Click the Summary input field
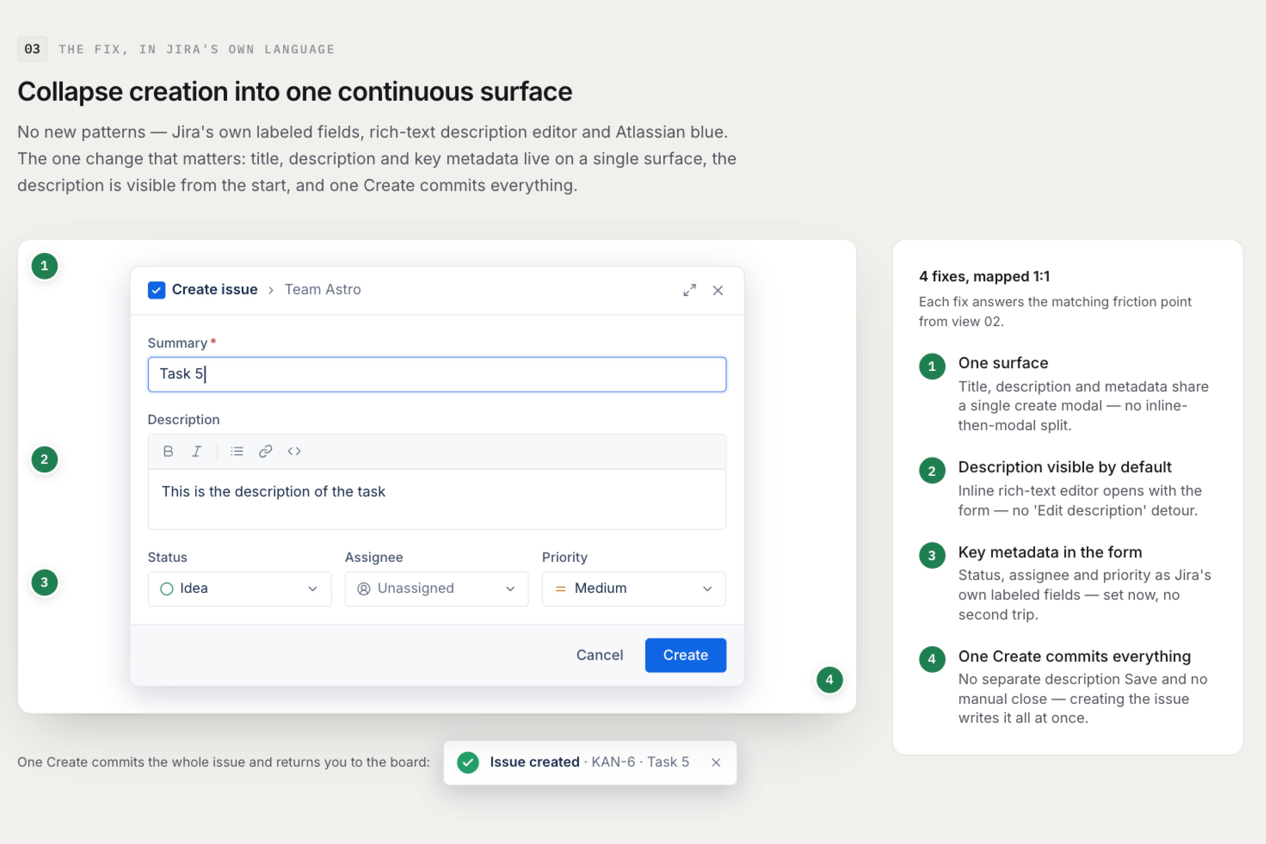Screen dimensions: 1266x844 click(x=437, y=374)
